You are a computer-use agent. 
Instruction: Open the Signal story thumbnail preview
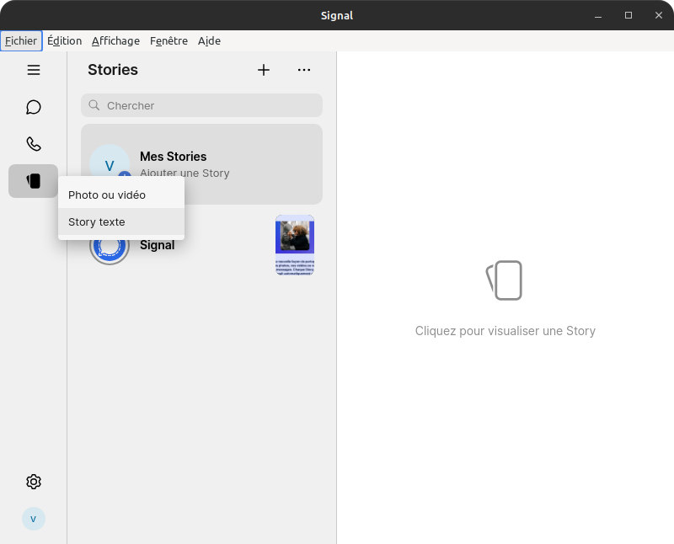(295, 245)
